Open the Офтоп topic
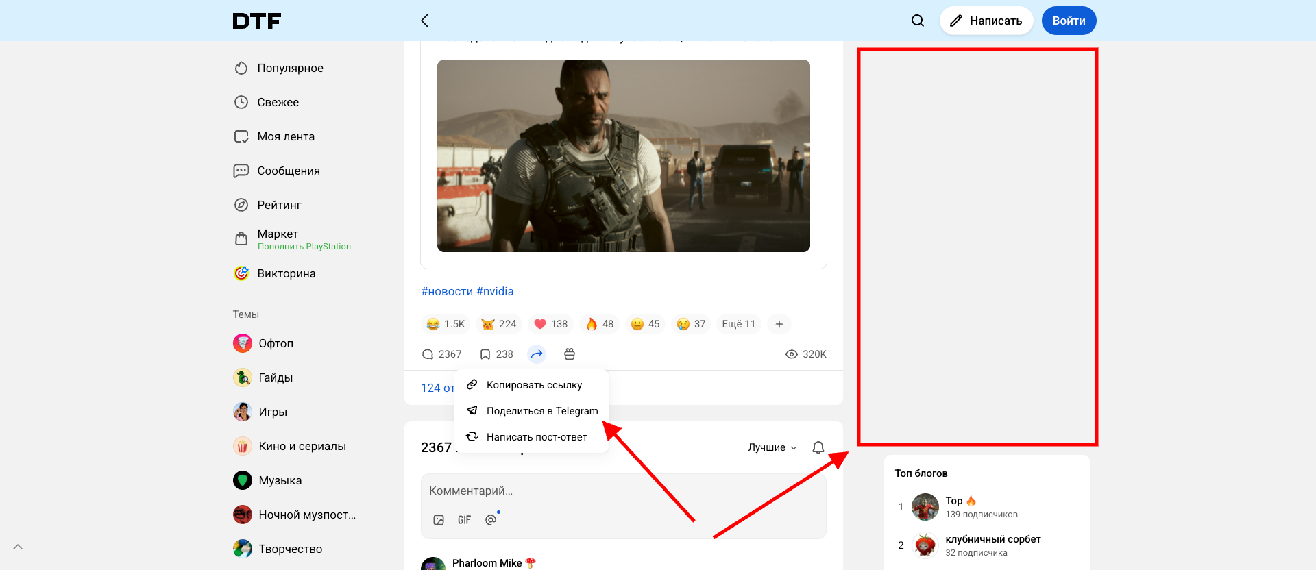Screen dimensions: 1316x570 pyautogui.click(x=263, y=343)
